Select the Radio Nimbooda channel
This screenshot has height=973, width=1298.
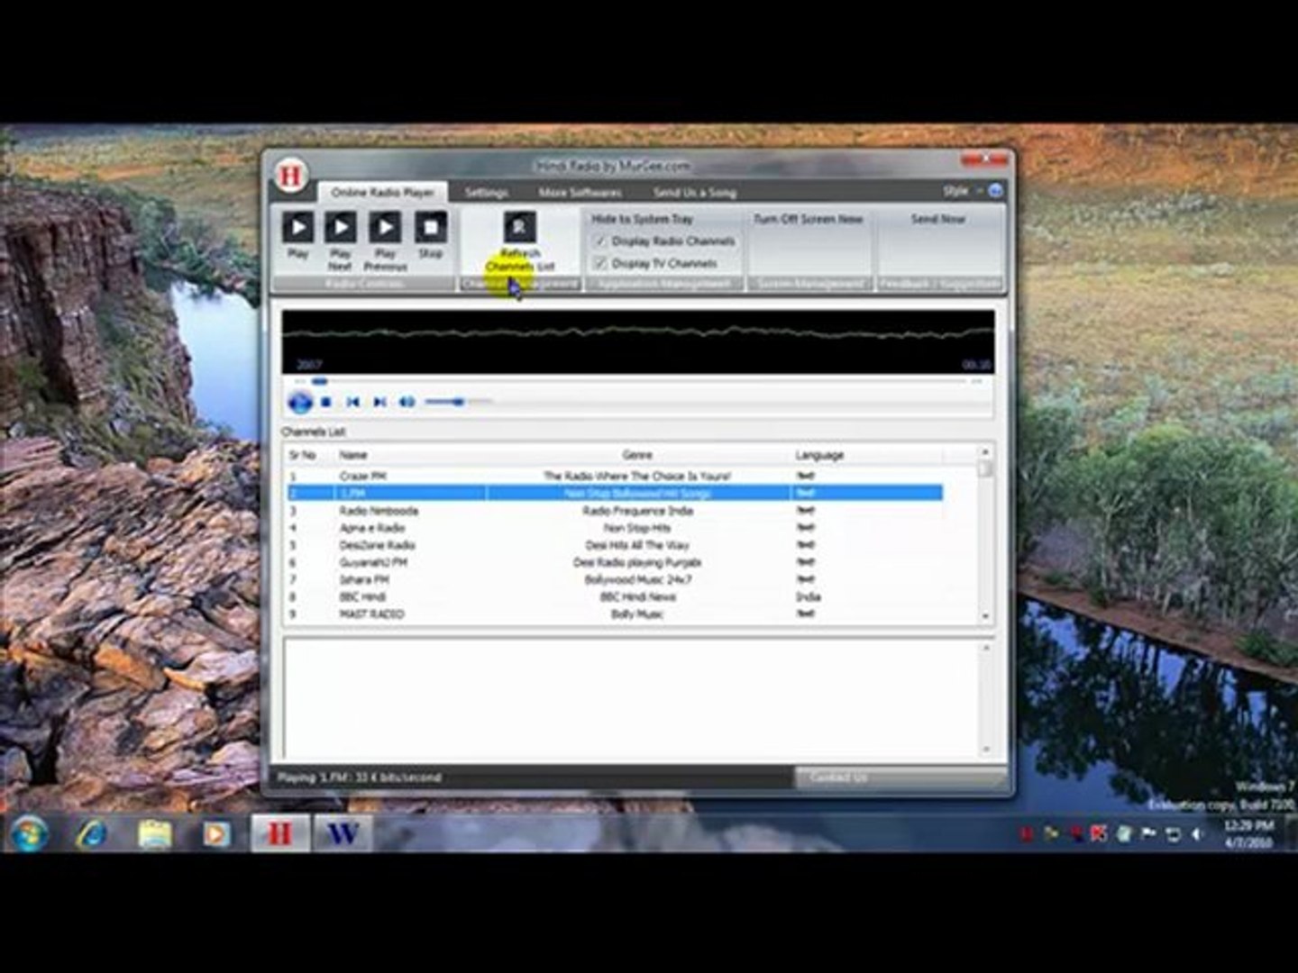pos(615,511)
